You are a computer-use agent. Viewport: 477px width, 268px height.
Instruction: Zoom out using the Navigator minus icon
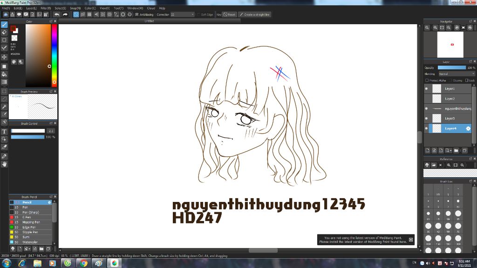click(449, 27)
